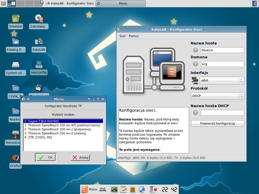Viewport: 259px width, 194px height.
Task: Select ZTE ZXDSL 852 modem
Action: click(x=63, y=137)
